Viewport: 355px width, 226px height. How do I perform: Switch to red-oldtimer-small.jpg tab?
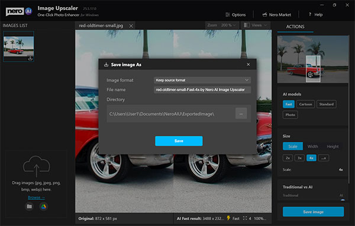point(101,26)
